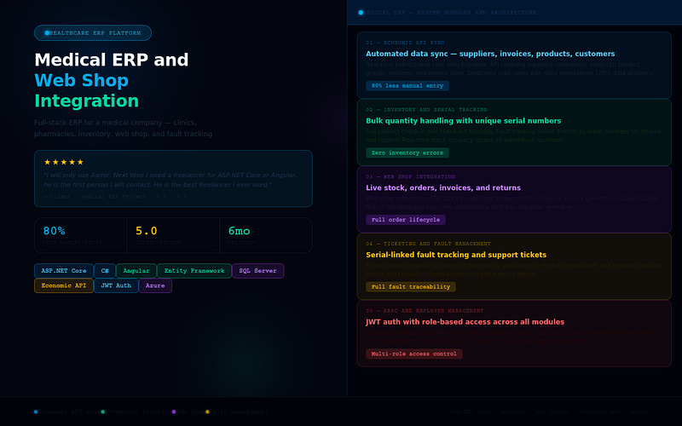Click the '01 — ECONOMIC API SYNC' label
Image resolution: width=682 pixels, height=426 pixels.
(x=406, y=43)
